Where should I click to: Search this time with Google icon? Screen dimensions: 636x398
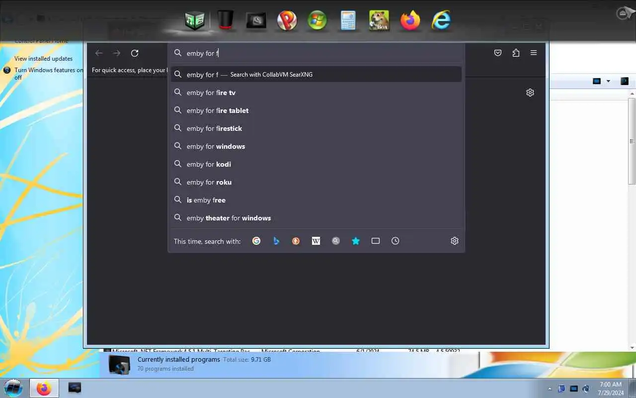tap(256, 241)
